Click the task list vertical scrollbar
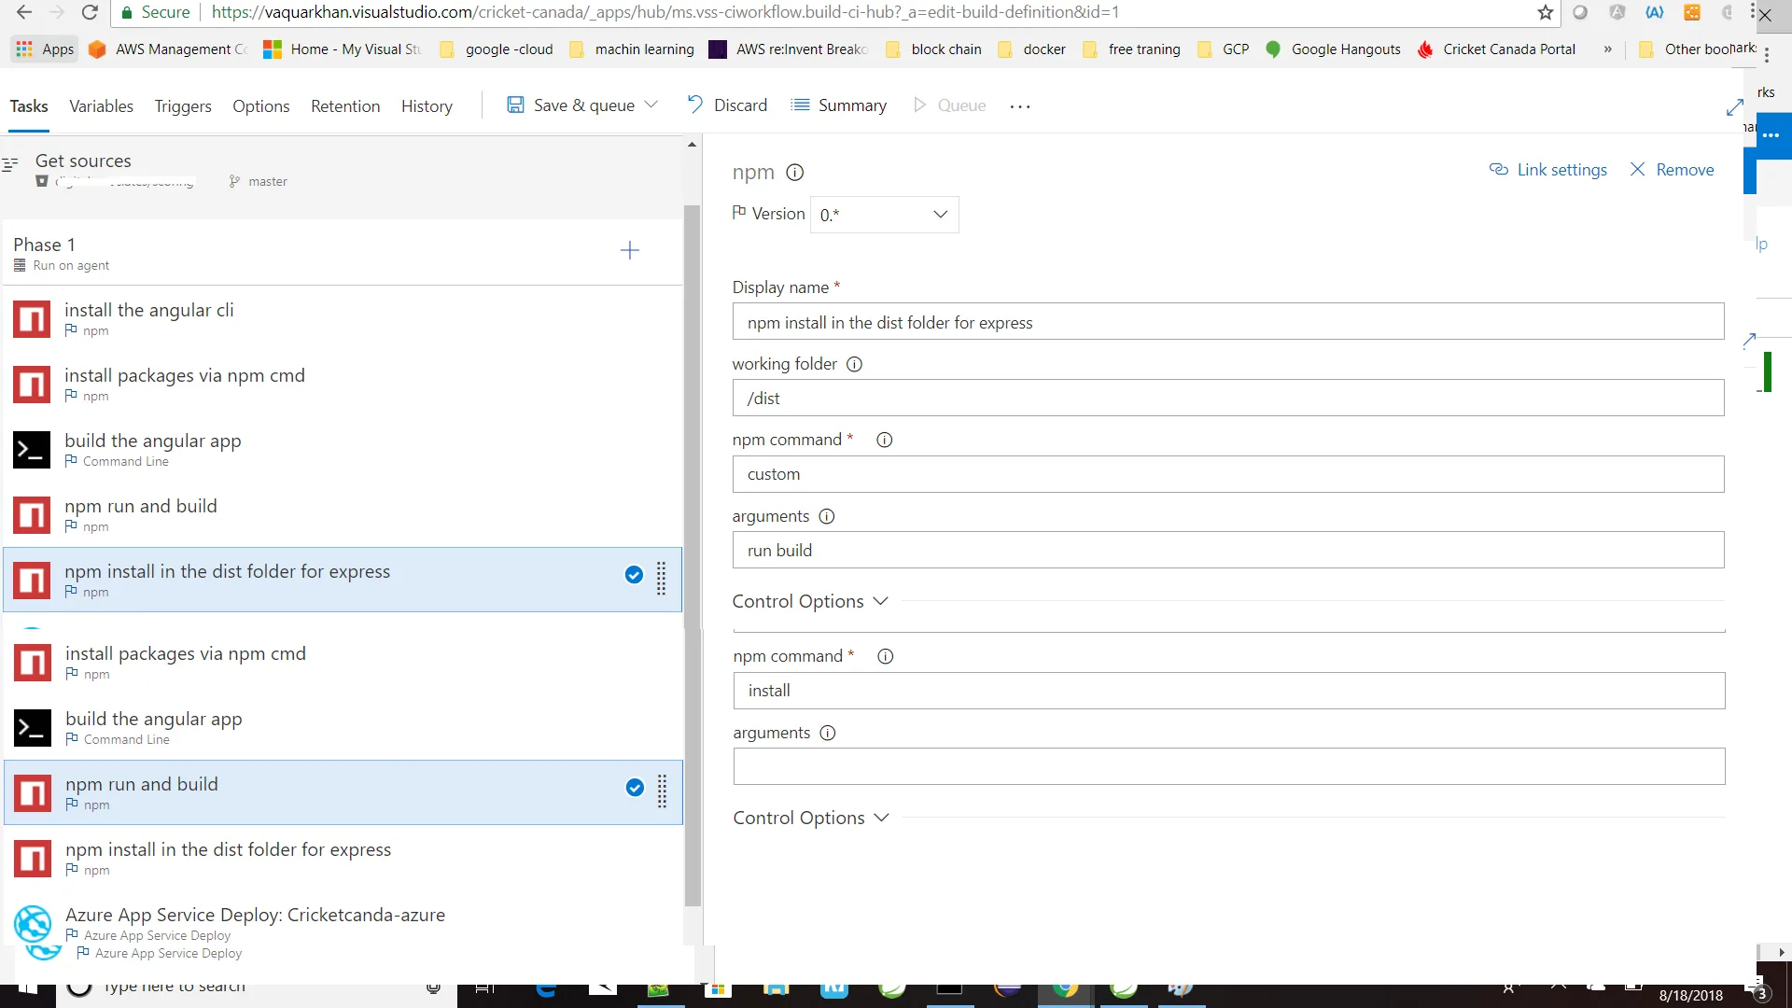This screenshot has width=1792, height=1008. 692,555
